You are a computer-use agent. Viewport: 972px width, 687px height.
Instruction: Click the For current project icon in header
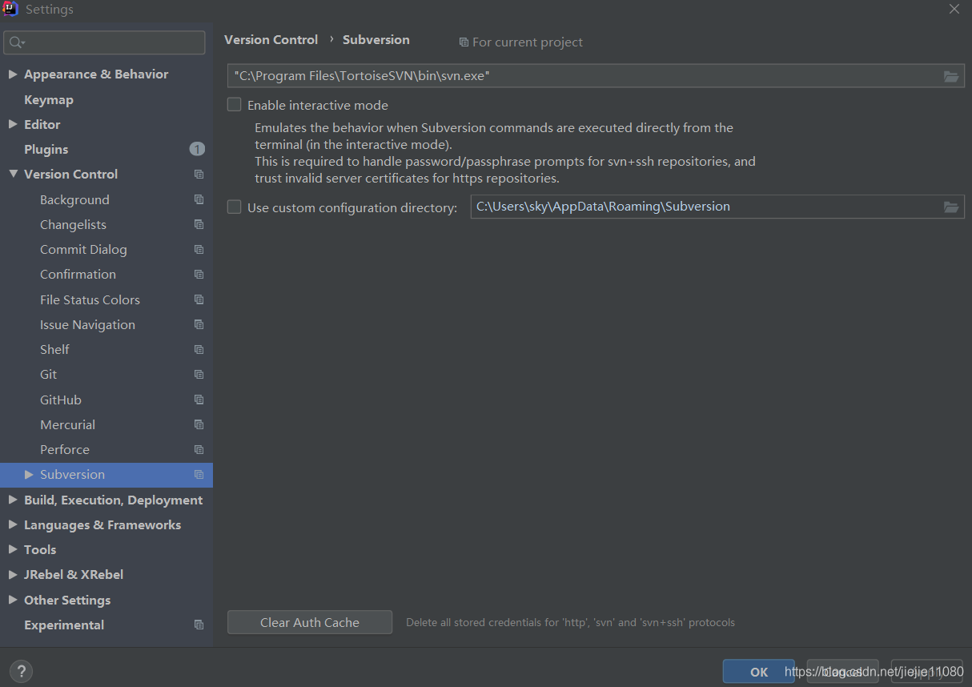464,42
